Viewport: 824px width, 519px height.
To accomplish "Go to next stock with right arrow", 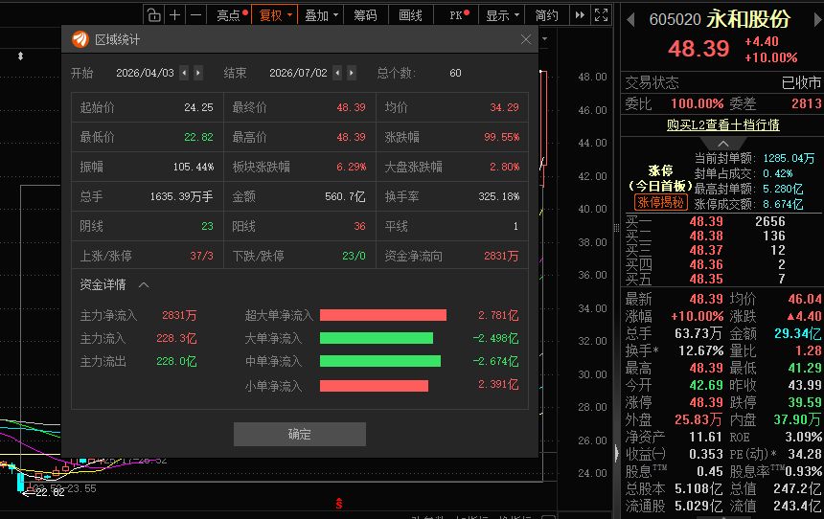I will point(817,20).
